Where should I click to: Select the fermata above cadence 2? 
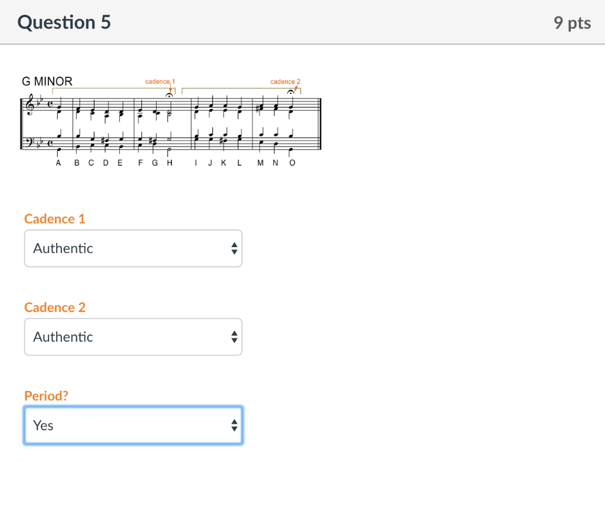pos(291,92)
